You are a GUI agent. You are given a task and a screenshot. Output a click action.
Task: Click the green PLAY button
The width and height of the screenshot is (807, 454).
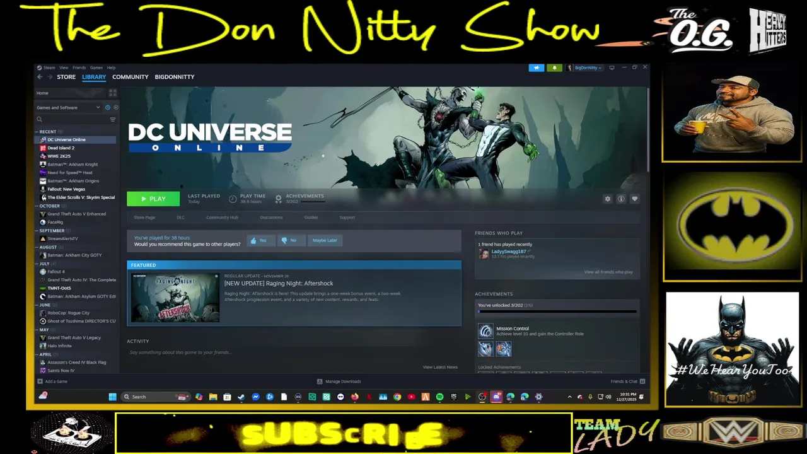pyautogui.click(x=153, y=199)
